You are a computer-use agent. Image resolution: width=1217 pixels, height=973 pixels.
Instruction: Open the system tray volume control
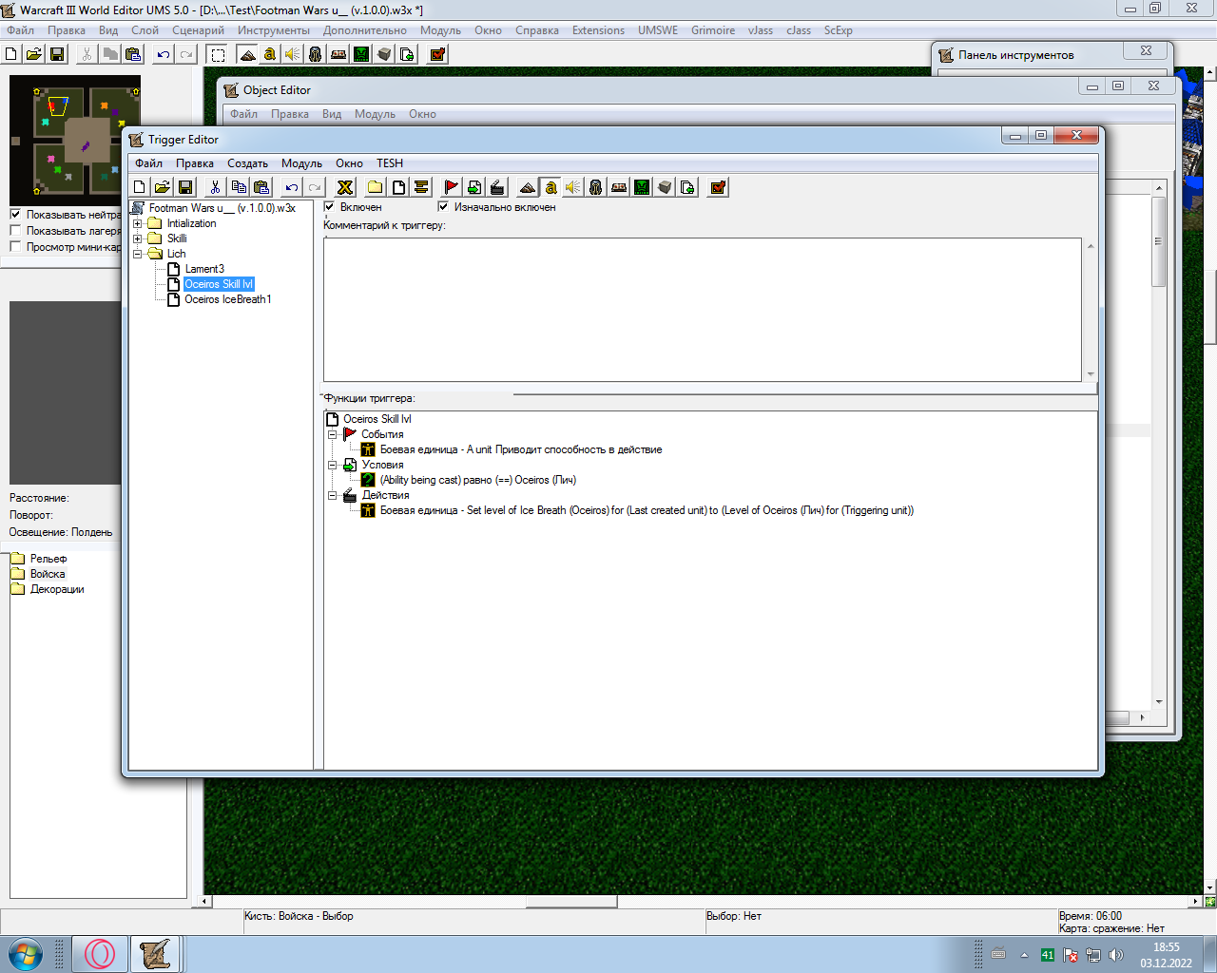click(1116, 955)
